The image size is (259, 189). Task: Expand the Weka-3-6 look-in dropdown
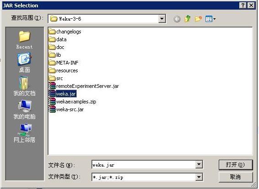[162, 19]
